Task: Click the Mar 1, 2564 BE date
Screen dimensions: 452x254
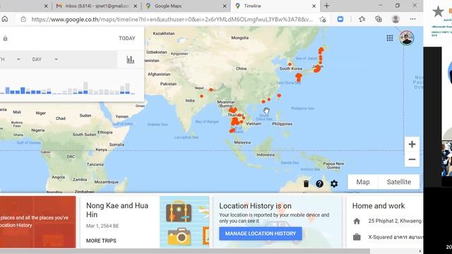Action: pyautogui.click(x=102, y=226)
